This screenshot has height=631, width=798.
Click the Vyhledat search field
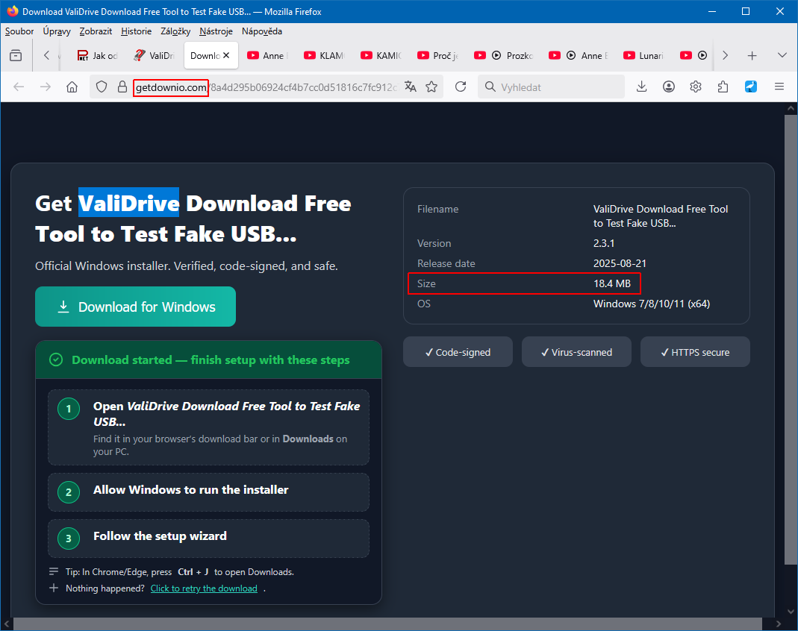click(x=551, y=87)
